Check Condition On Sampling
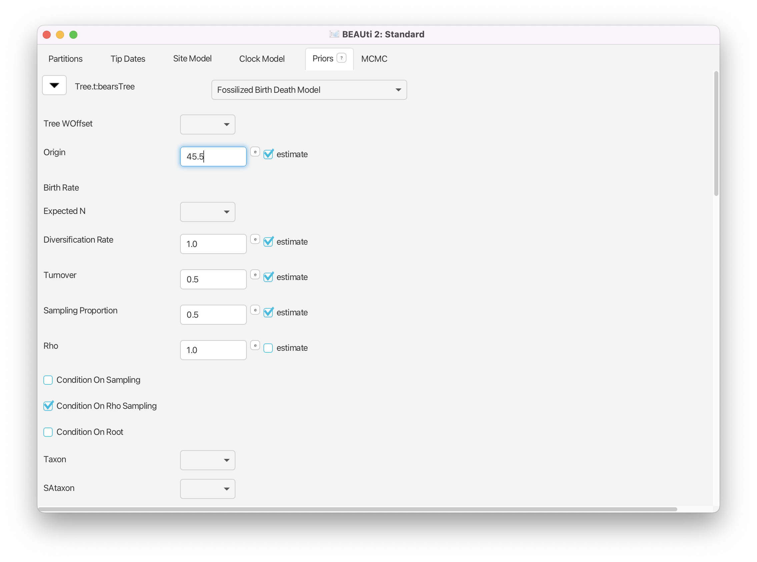This screenshot has height=562, width=757. click(48, 380)
